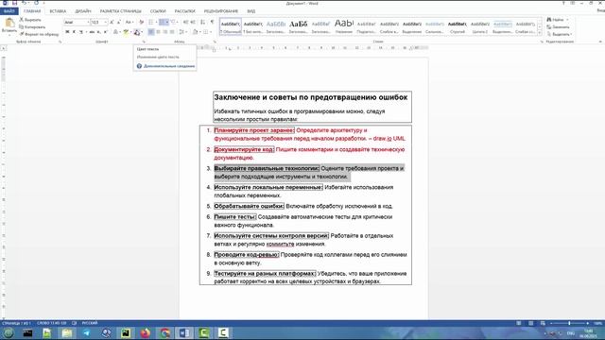Screen dimensions: 605x340
Task: Open the Change Case (Aa) dropdown
Action: 130,22
